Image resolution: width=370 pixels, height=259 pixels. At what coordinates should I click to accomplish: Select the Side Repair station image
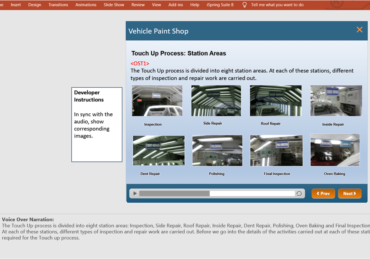tap(216, 101)
